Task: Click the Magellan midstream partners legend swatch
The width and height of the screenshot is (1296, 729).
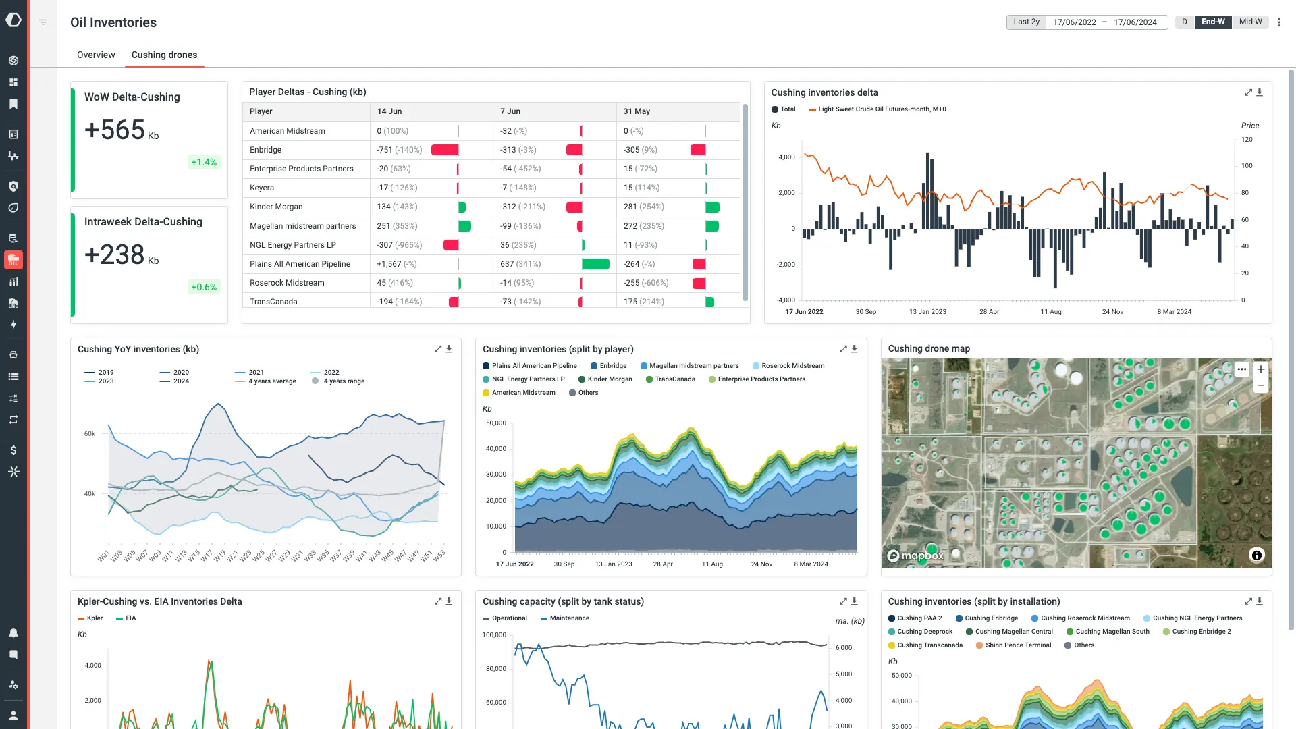Action: point(644,366)
